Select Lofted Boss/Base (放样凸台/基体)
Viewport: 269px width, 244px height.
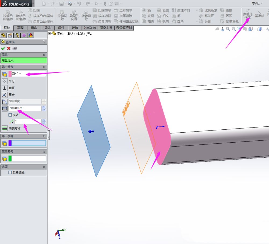click(x=41, y=16)
